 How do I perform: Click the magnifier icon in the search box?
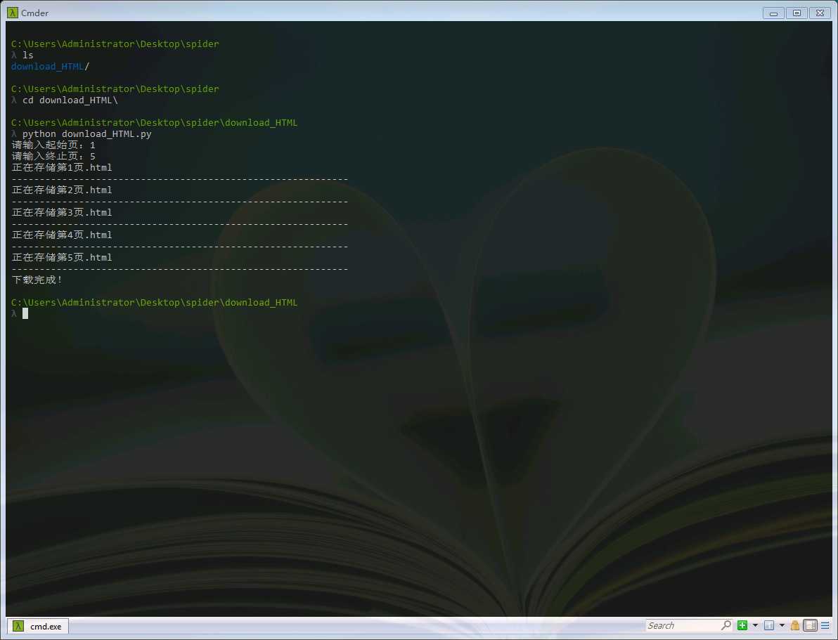[x=726, y=625]
